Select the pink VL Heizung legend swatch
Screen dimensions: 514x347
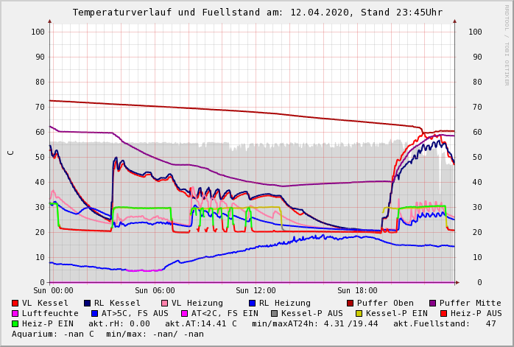(164, 304)
